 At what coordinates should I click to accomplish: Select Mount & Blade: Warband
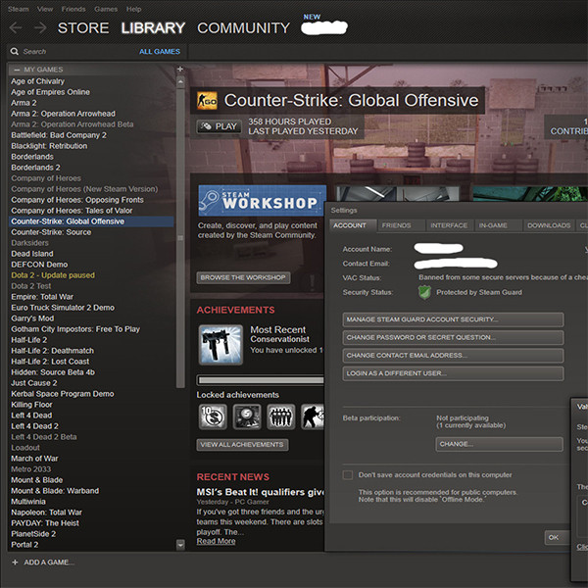[55, 491]
